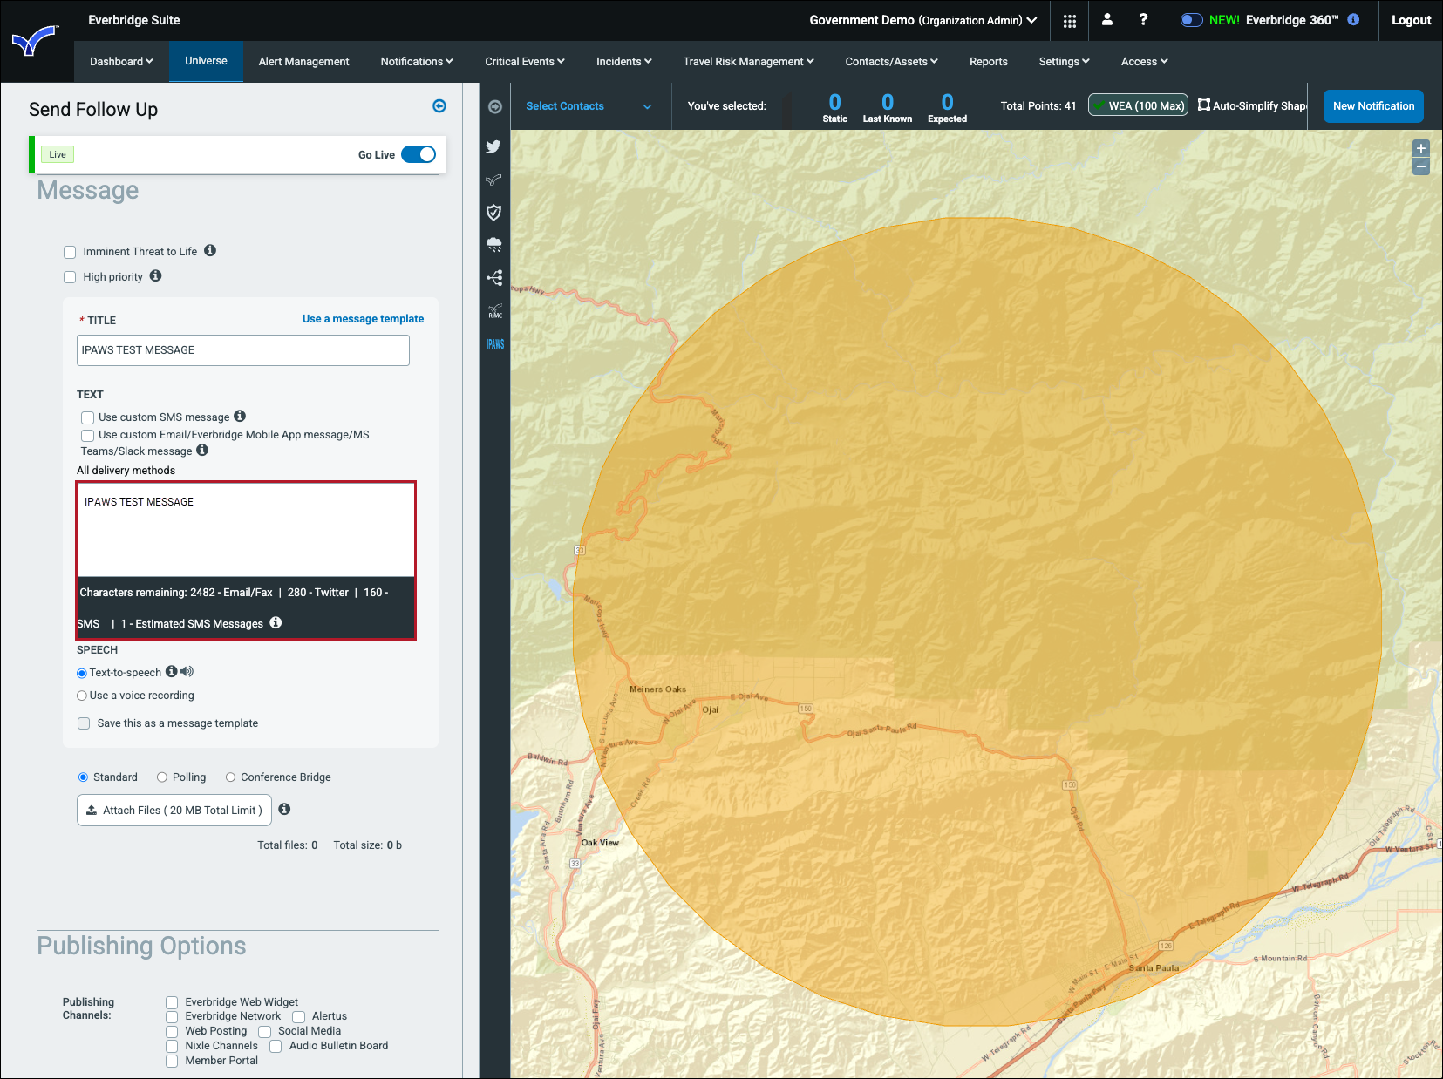Select the Conference Bridge radio button

coord(230,777)
